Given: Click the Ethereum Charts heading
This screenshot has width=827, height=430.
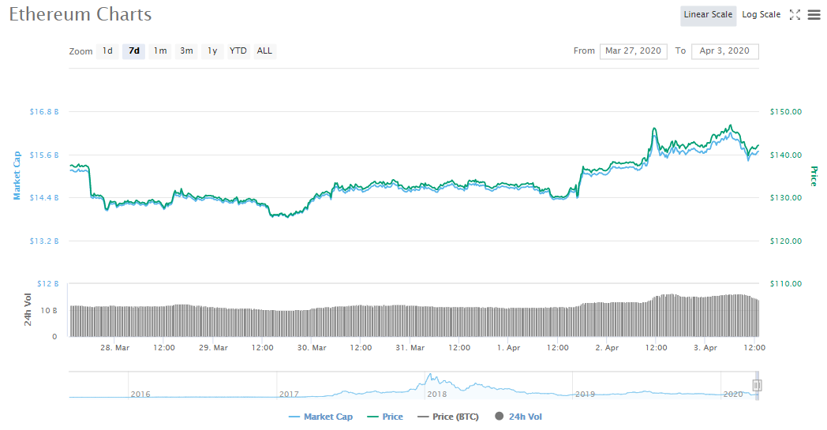Looking at the screenshot, I should pyautogui.click(x=80, y=14).
